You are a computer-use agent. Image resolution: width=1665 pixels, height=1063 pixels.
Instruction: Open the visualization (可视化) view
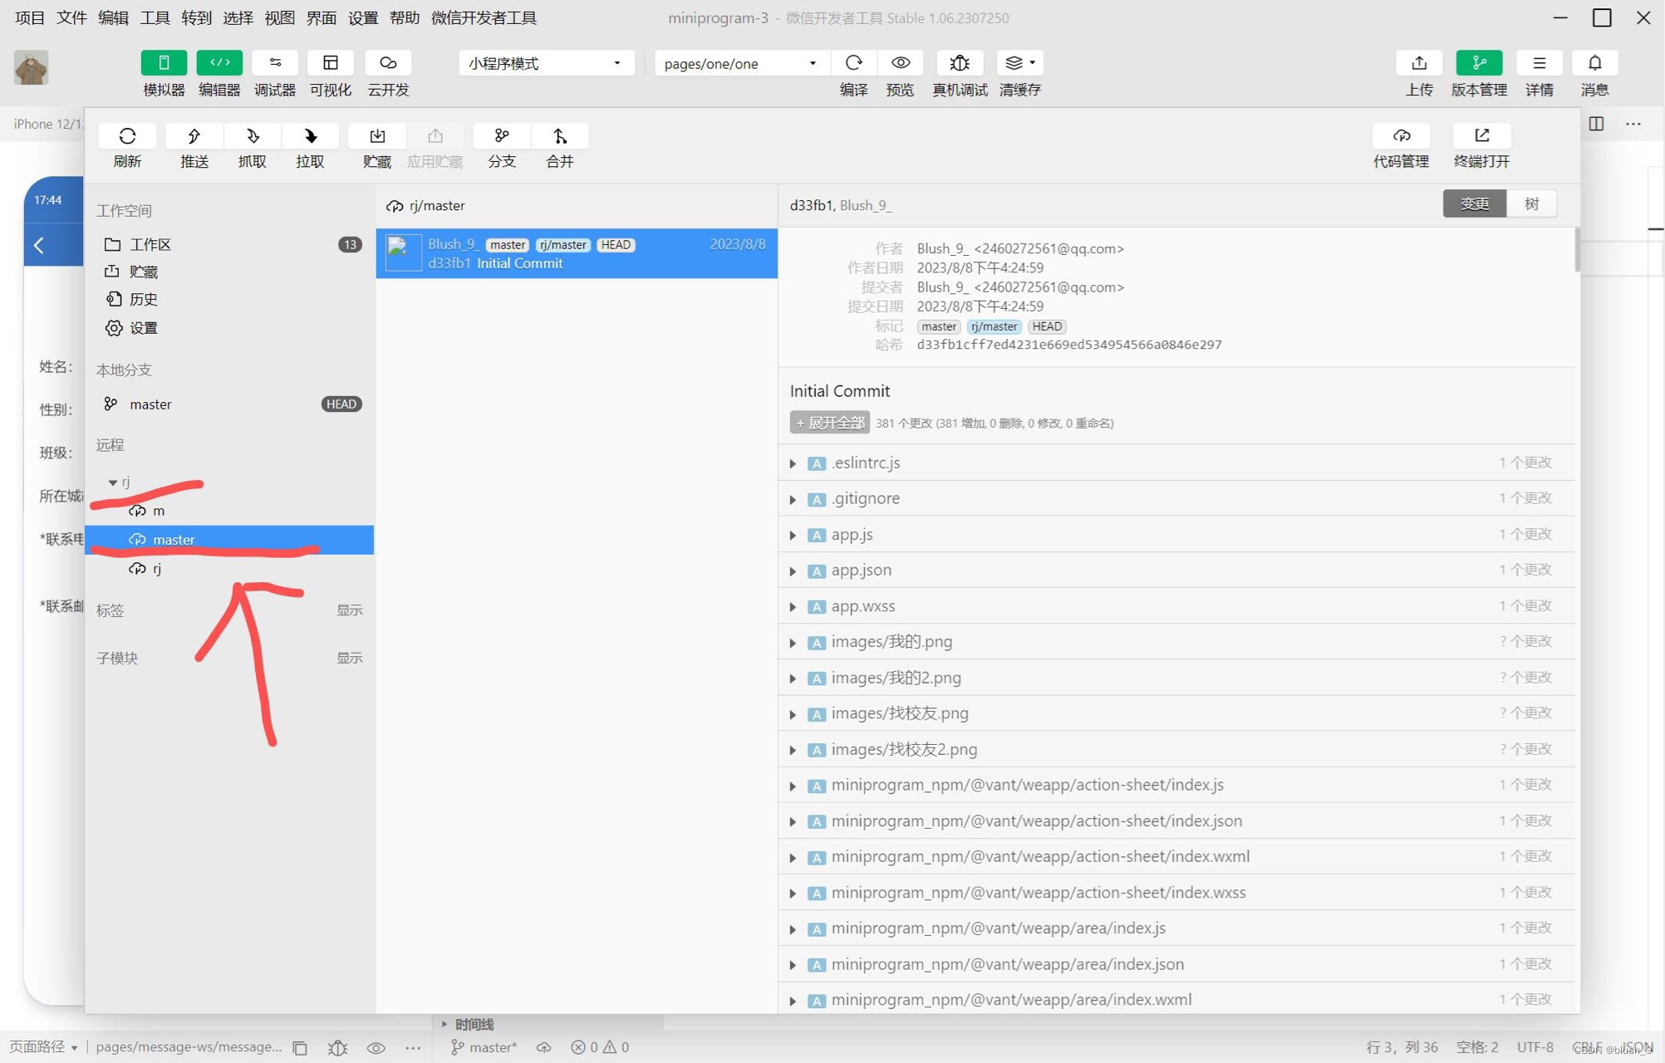coord(330,63)
